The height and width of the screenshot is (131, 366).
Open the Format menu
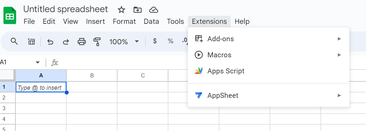(124, 21)
